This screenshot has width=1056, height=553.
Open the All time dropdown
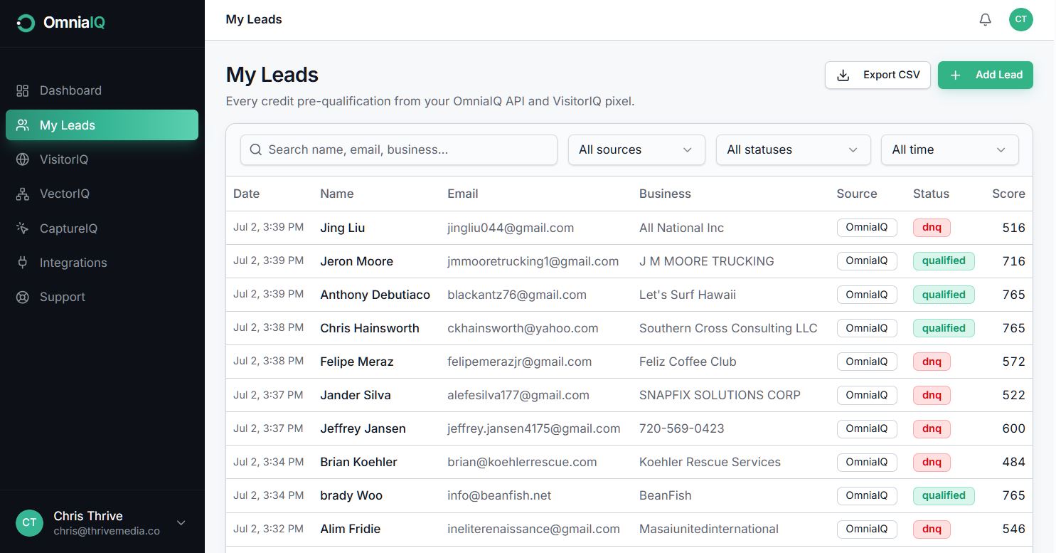[x=950, y=149]
